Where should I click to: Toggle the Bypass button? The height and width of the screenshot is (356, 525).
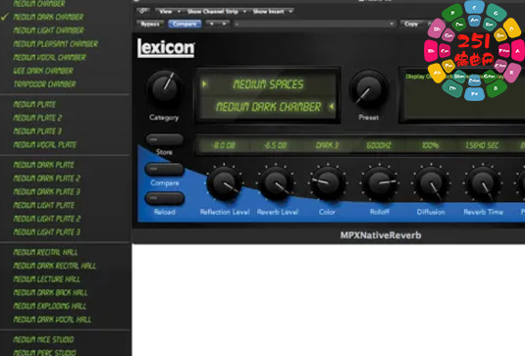150,24
